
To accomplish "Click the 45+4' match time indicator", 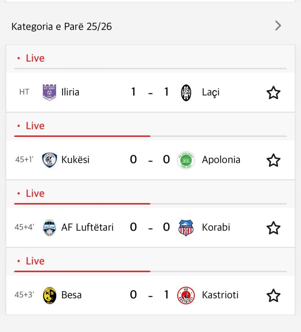I will tap(24, 227).
